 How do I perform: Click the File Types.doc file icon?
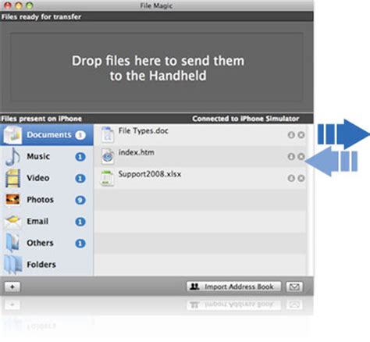pos(108,134)
